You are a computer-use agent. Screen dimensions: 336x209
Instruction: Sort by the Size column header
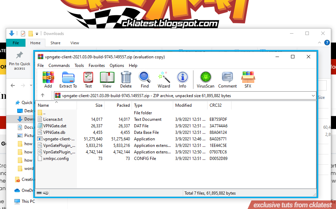(x=91, y=105)
